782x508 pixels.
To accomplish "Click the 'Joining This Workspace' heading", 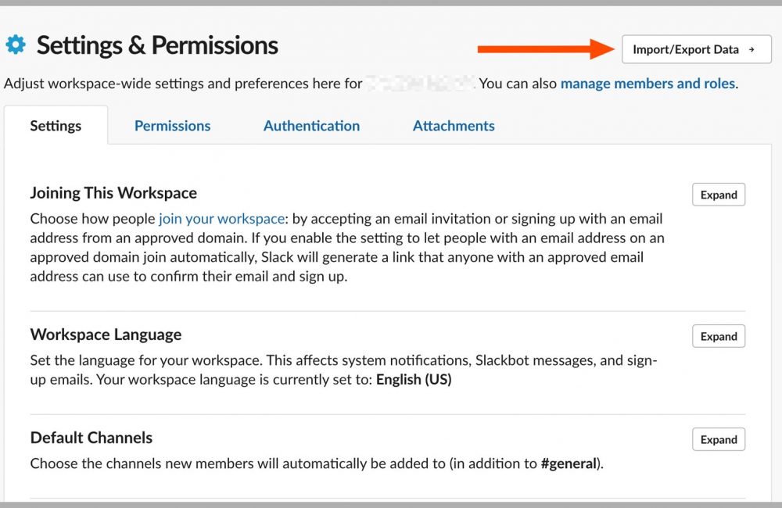I will tap(113, 193).
